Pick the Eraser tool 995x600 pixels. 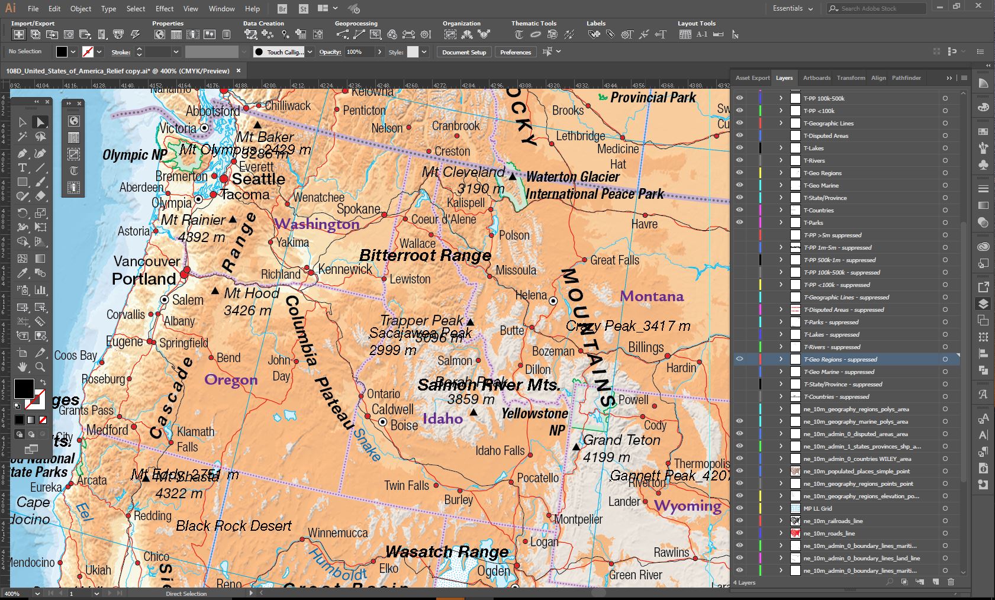[x=40, y=196]
